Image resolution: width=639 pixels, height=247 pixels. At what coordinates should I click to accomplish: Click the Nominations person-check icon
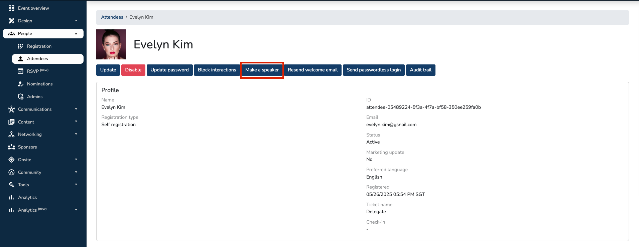20,84
